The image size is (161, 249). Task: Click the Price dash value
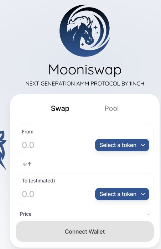click(148, 214)
